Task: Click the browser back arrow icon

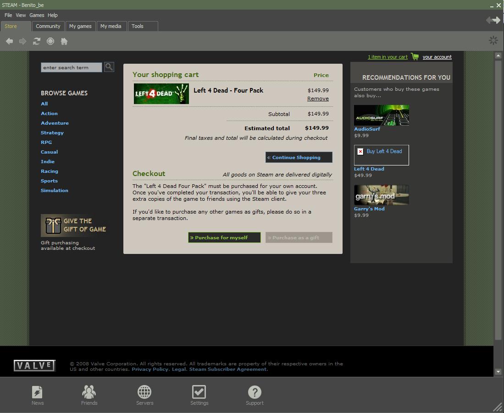Action: pos(9,41)
